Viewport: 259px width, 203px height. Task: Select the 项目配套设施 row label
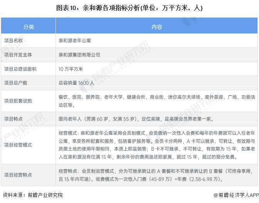click(18, 101)
